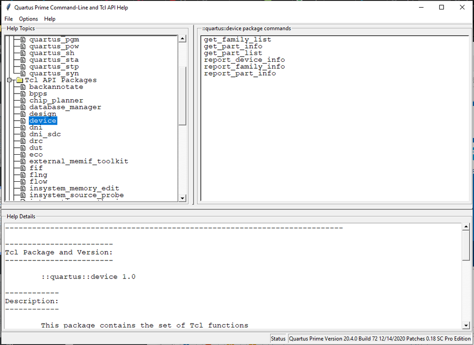Viewport: 474px width, 345px height.
Task: Click the Help Topics scrollbar thumb
Action: click(182, 95)
